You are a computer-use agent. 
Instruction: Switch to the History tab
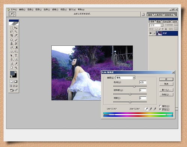(167, 21)
